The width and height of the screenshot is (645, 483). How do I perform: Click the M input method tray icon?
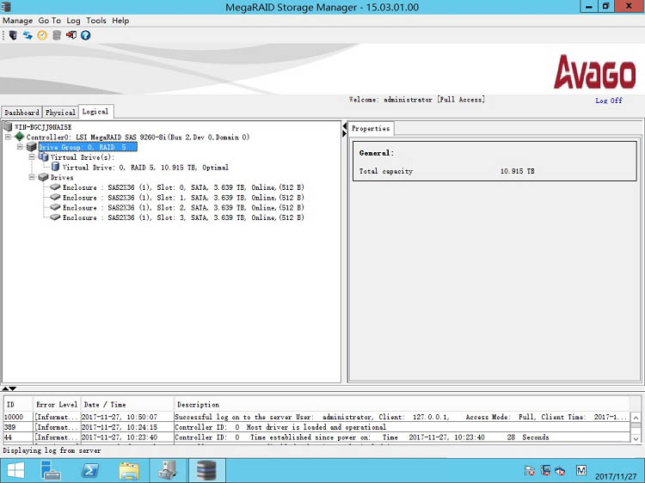coord(580,470)
